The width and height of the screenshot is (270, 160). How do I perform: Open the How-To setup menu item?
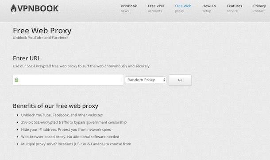[209, 8]
